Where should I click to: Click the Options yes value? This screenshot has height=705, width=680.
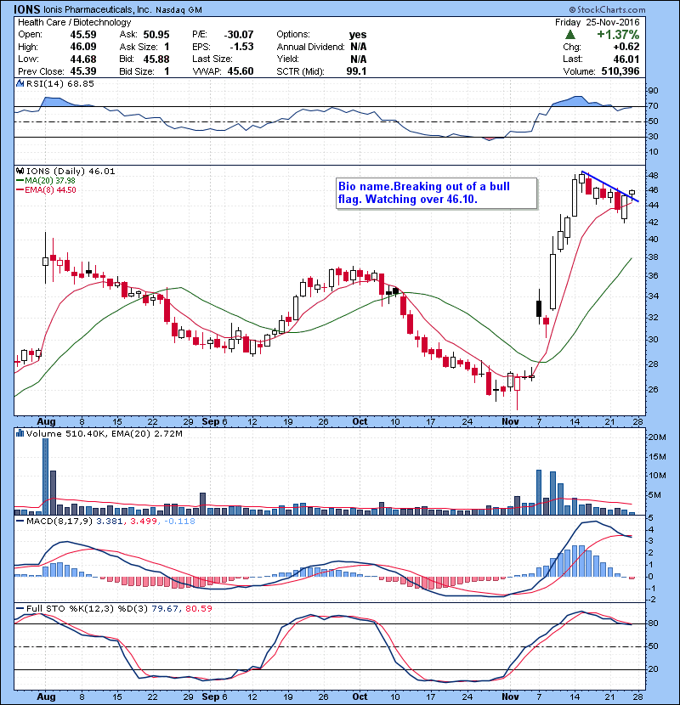click(x=358, y=35)
